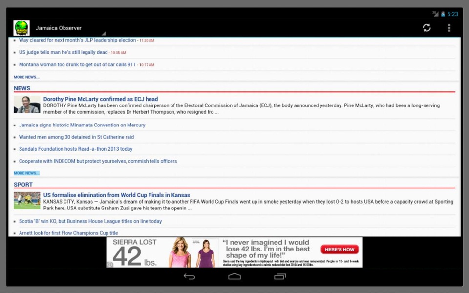
Task: Open 'Dorothy Pine McLarty confirmed as ECJ head' headline
Action: 101,99
